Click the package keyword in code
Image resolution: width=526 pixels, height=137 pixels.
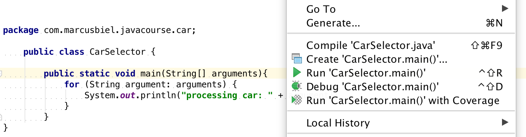[21, 30]
